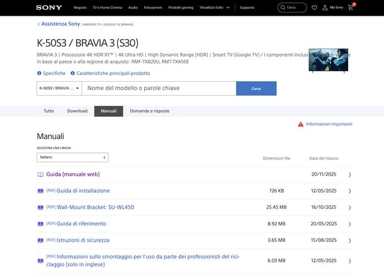Viewport: 384px width, 277px height.
Task: Expand the Guida di riferimento row chevron
Action: coord(349,224)
